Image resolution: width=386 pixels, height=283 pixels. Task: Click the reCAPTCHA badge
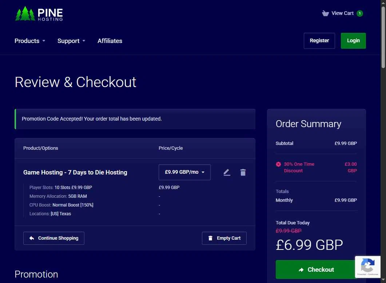[x=367, y=267]
